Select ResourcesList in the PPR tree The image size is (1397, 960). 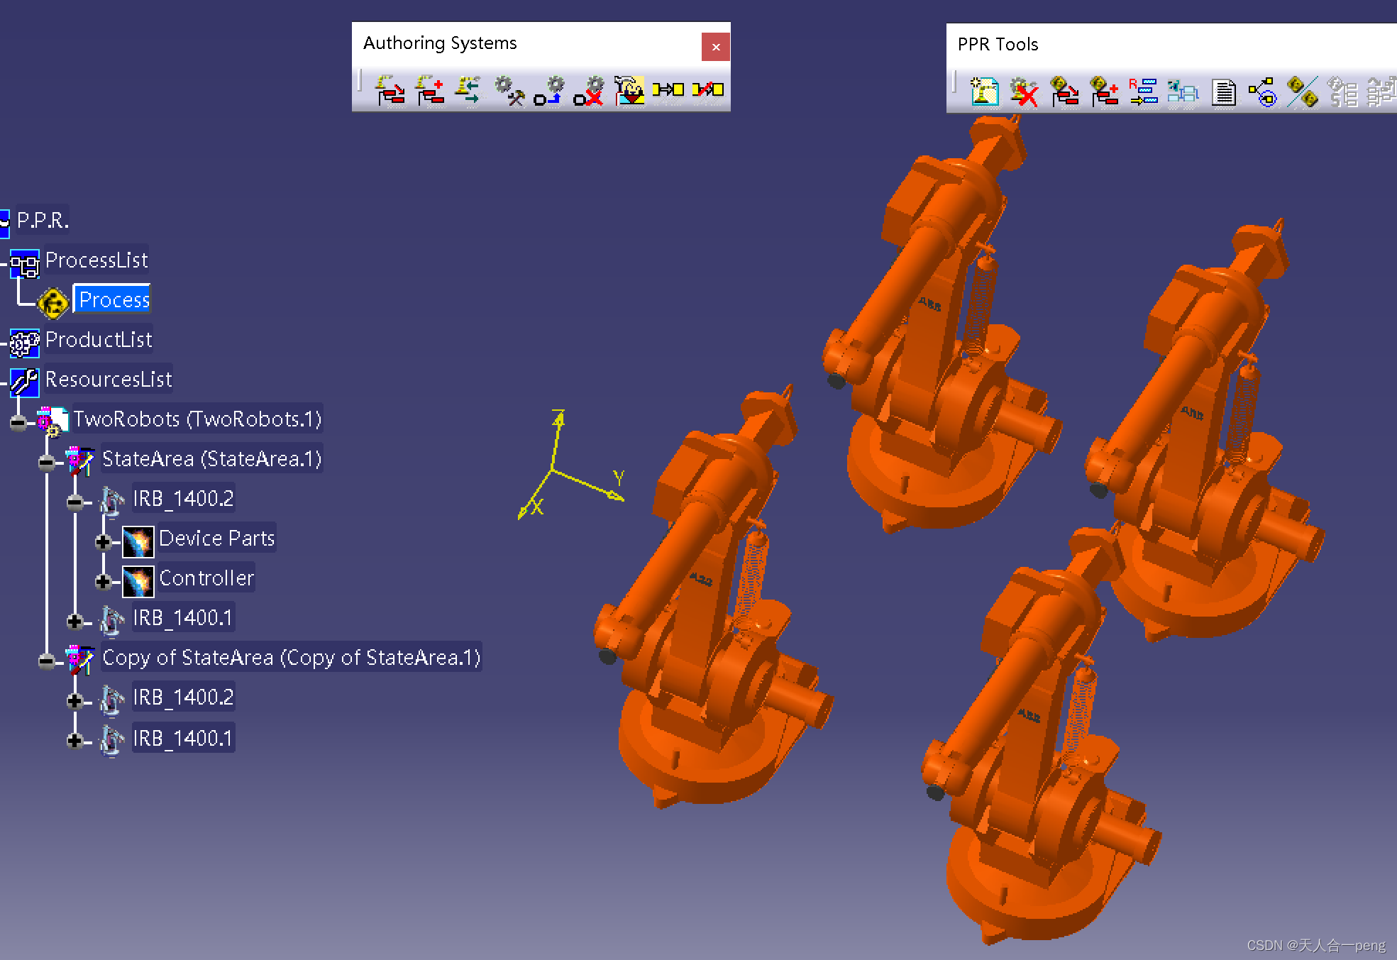point(108,380)
